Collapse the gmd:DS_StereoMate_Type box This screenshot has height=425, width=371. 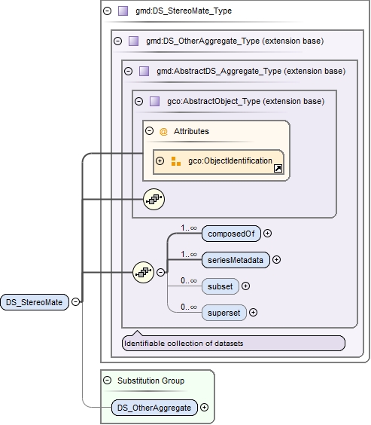pyautogui.click(x=108, y=11)
